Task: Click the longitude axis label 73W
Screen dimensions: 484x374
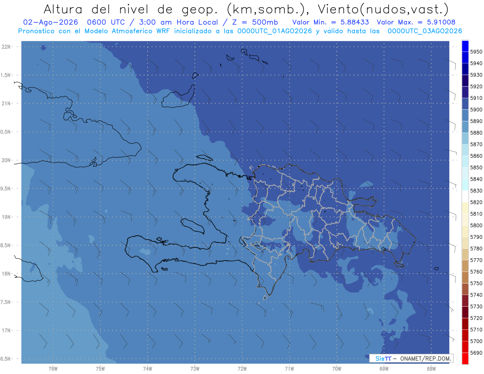Action: tap(195, 369)
